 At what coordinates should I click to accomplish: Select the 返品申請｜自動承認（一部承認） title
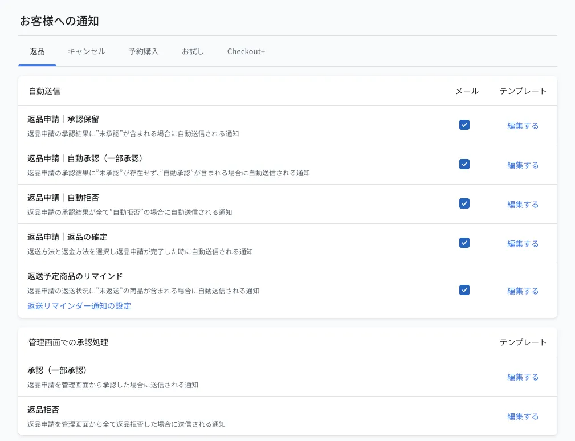pyautogui.click(x=85, y=158)
